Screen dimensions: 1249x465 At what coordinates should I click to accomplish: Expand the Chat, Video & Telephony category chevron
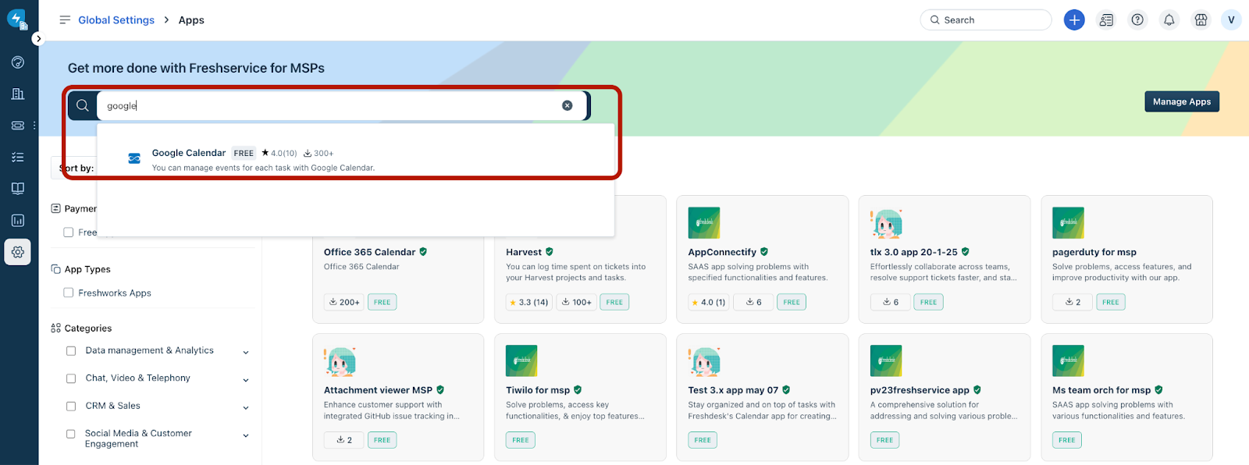coord(246,380)
